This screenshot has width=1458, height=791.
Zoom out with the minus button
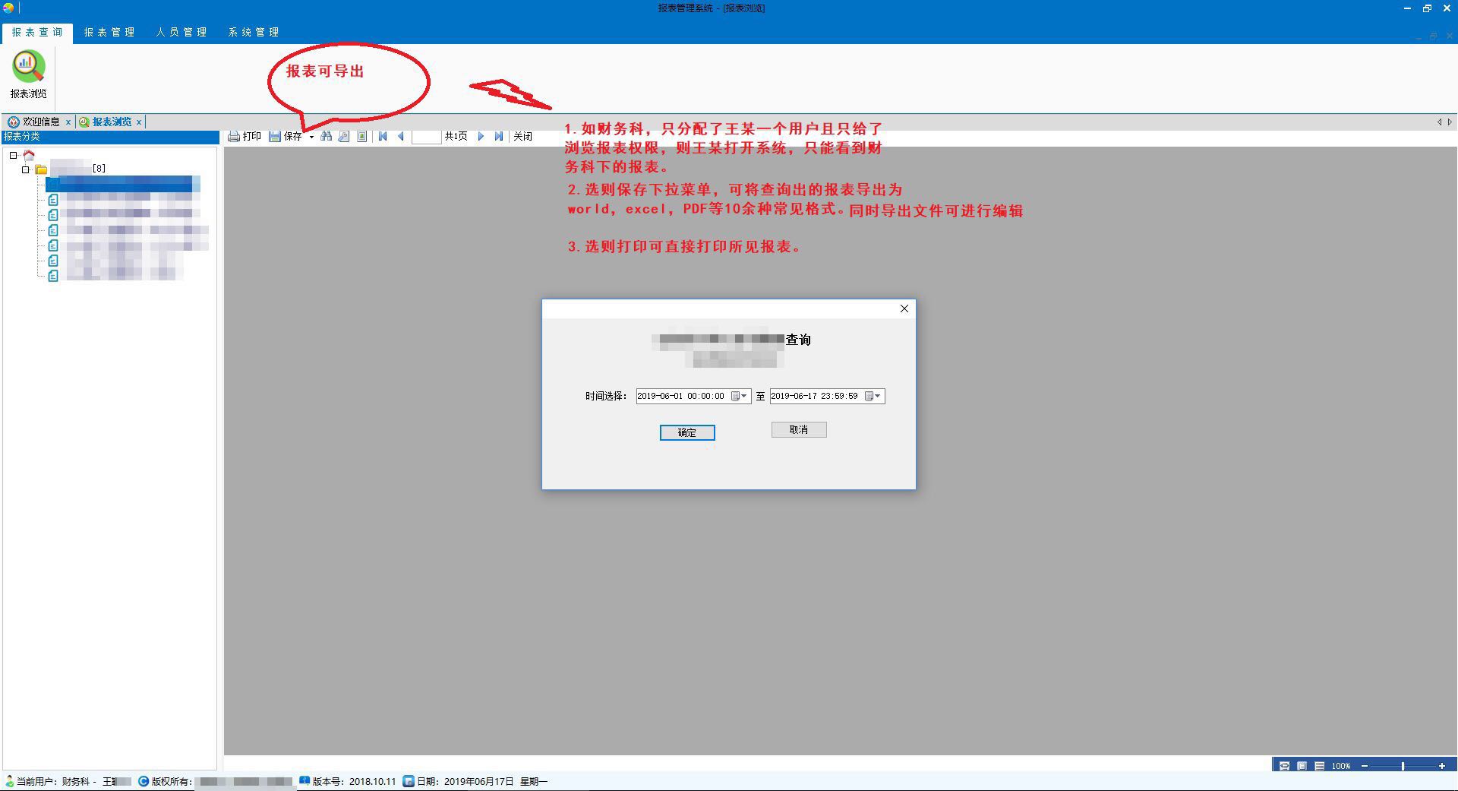[1365, 766]
